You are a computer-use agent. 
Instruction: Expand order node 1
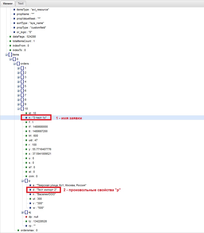click(18, 68)
